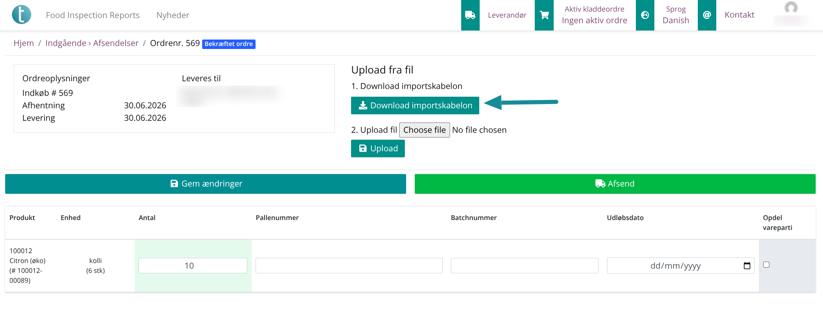
Task: Click the Gem ændringer save button
Action: pyautogui.click(x=206, y=184)
